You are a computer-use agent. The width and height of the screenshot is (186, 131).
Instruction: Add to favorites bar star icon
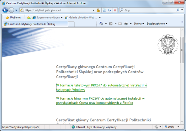coord(29,17)
